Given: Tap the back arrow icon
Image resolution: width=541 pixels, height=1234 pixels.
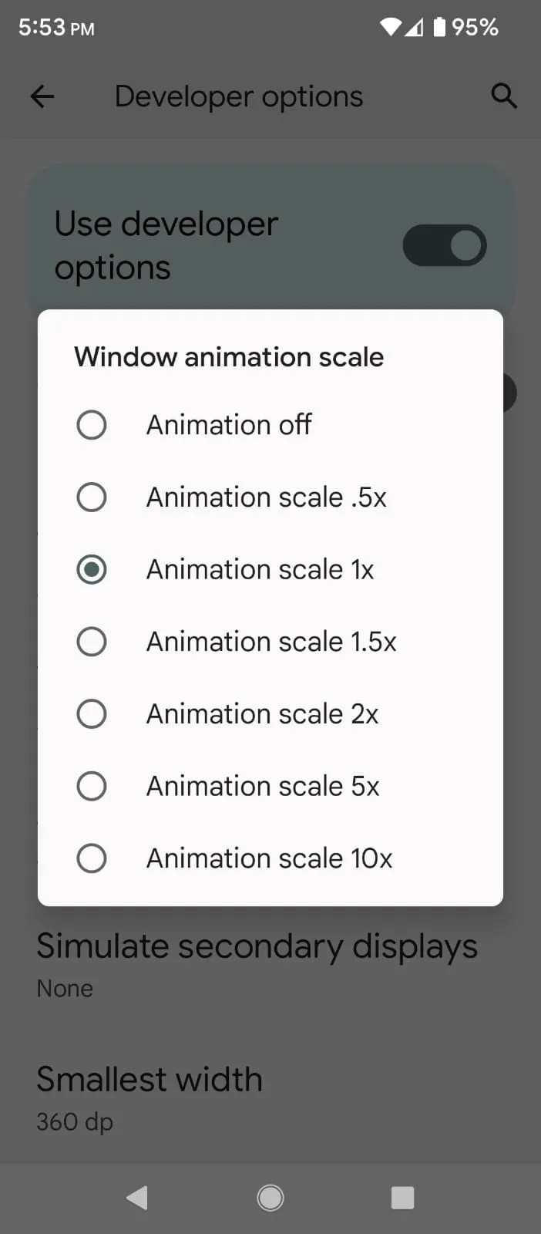Looking at the screenshot, I should tap(42, 96).
